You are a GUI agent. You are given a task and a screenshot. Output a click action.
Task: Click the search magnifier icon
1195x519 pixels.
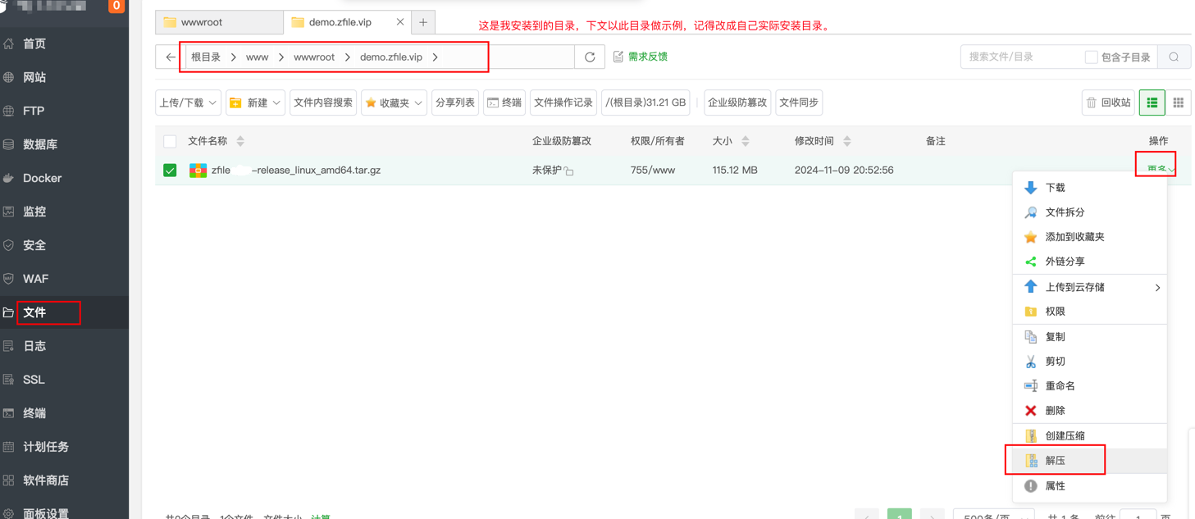coord(1174,57)
